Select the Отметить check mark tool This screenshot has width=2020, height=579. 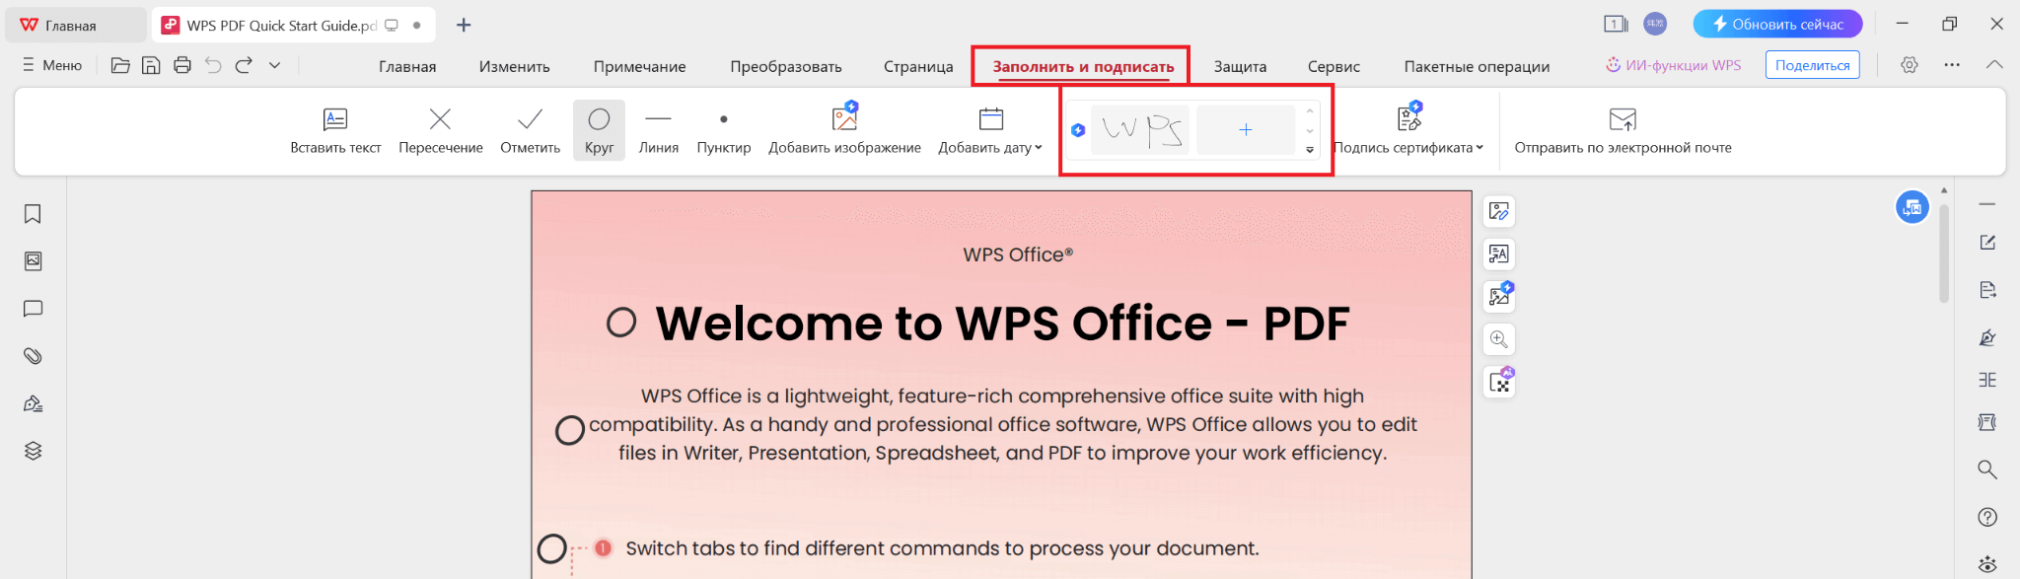pos(530,131)
